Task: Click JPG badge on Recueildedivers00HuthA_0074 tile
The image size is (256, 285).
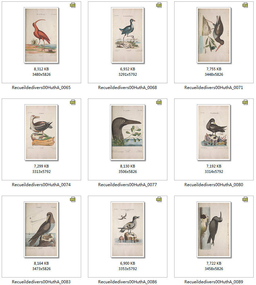Action: pyautogui.click(x=73, y=102)
